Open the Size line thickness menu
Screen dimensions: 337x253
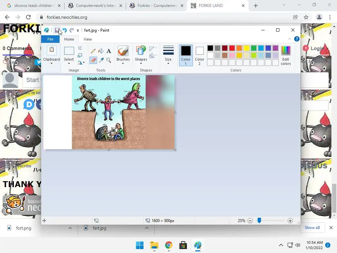point(168,55)
